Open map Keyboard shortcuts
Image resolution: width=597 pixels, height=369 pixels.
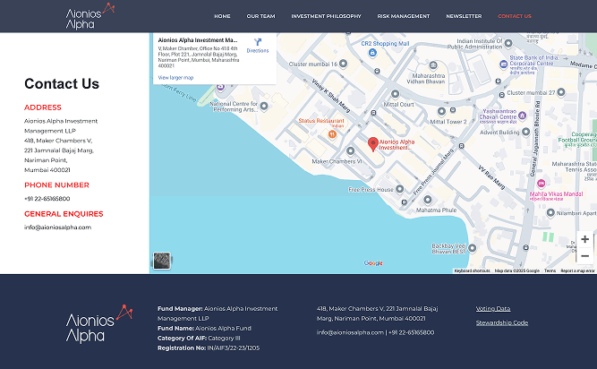coord(472,270)
